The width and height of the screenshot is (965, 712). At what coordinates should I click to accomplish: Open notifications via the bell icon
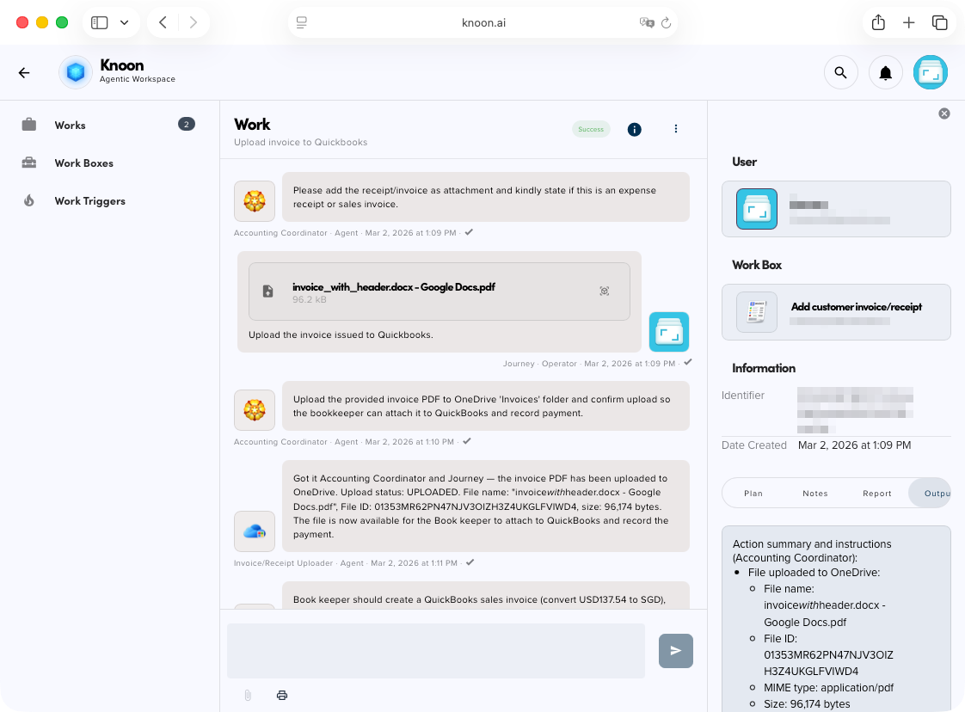pos(886,72)
